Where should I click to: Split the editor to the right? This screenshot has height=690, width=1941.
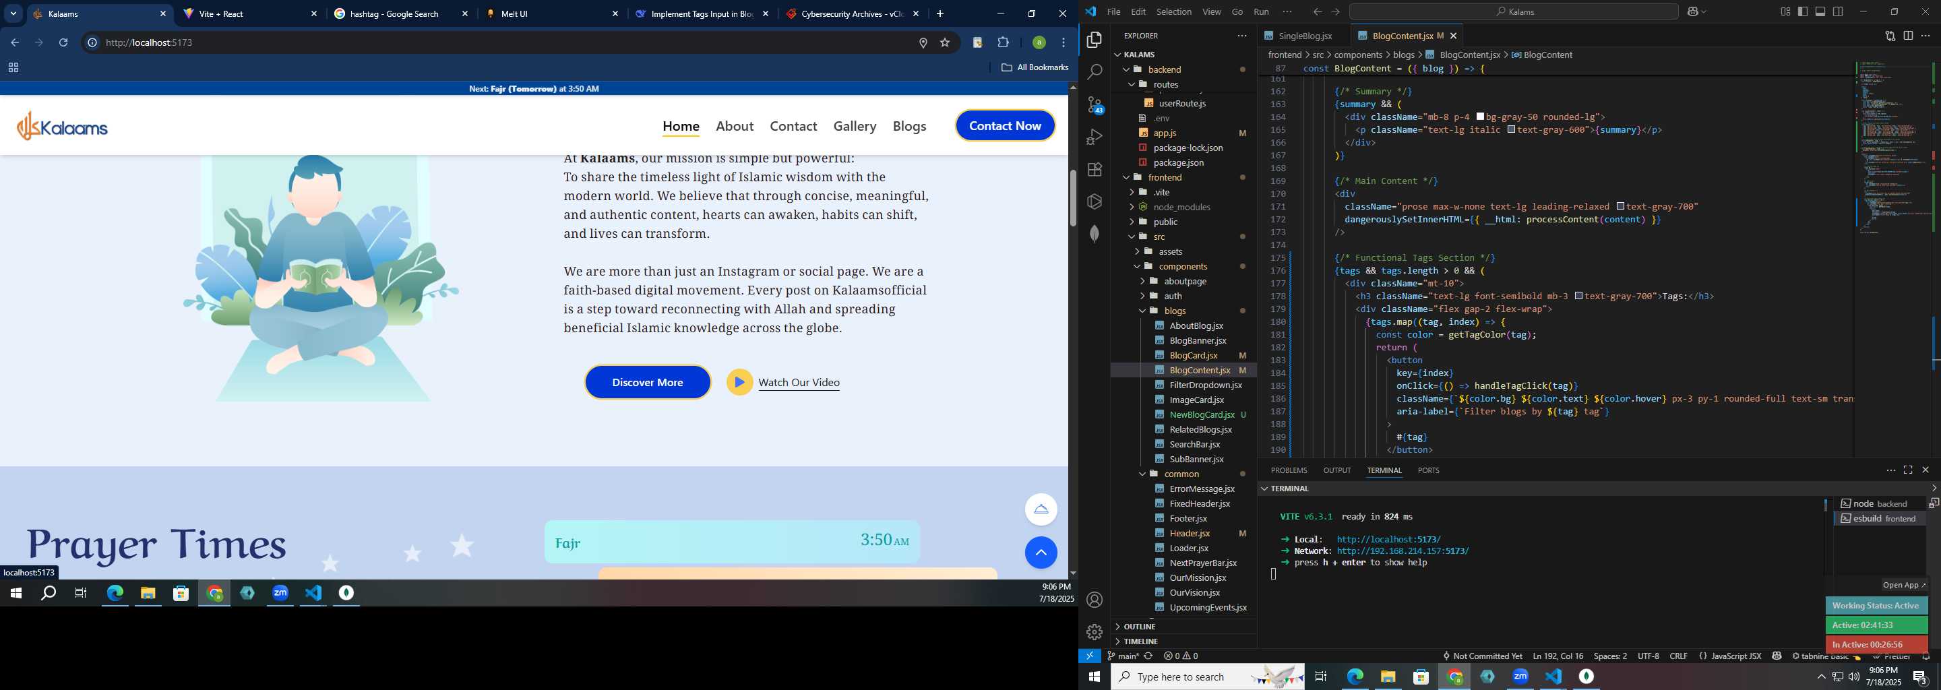[x=1908, y=36]
